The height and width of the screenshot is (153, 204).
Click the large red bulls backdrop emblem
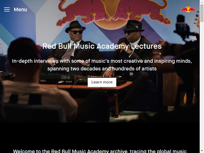[x=113, y=13]
